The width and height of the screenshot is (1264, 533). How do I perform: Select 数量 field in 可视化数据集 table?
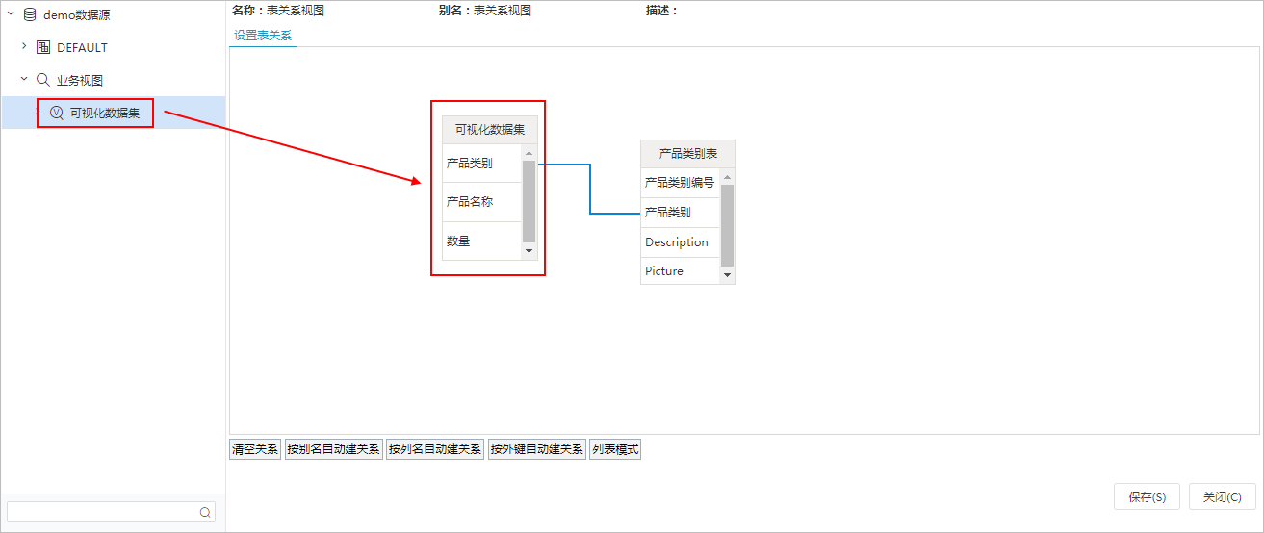482,241
